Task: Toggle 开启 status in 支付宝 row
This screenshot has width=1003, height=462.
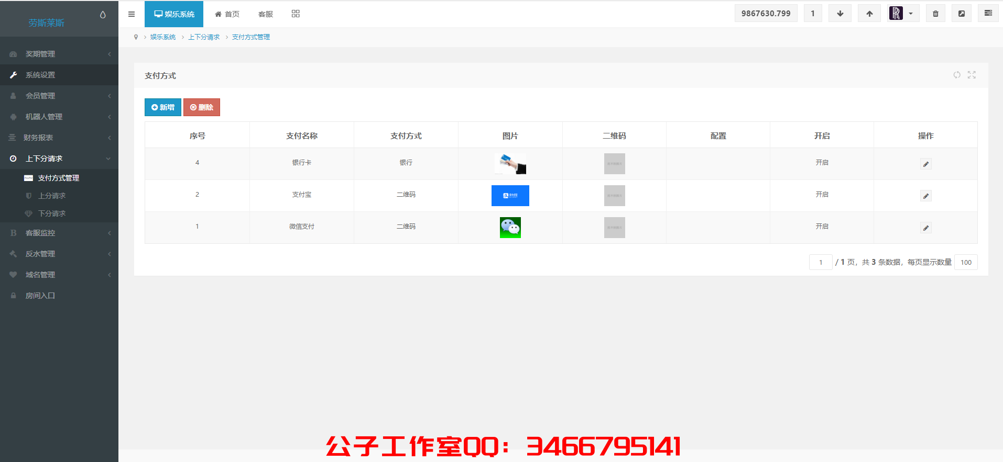Action: point(822,195)
